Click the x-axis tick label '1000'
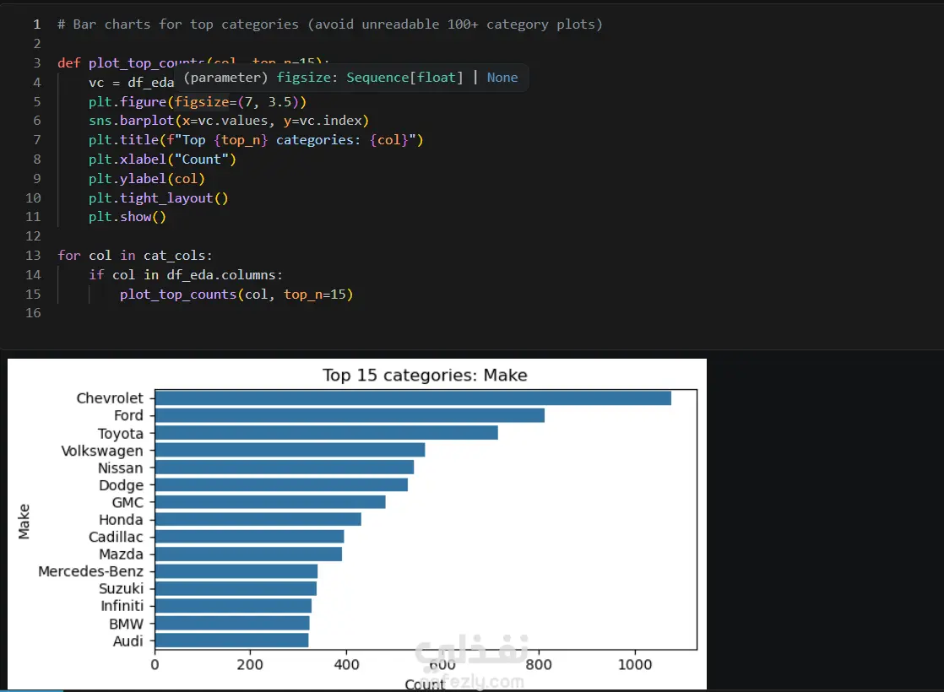Image resolution: width=944 pixels, height=692 pixels. pyautogui.click(x=635, y=665)
